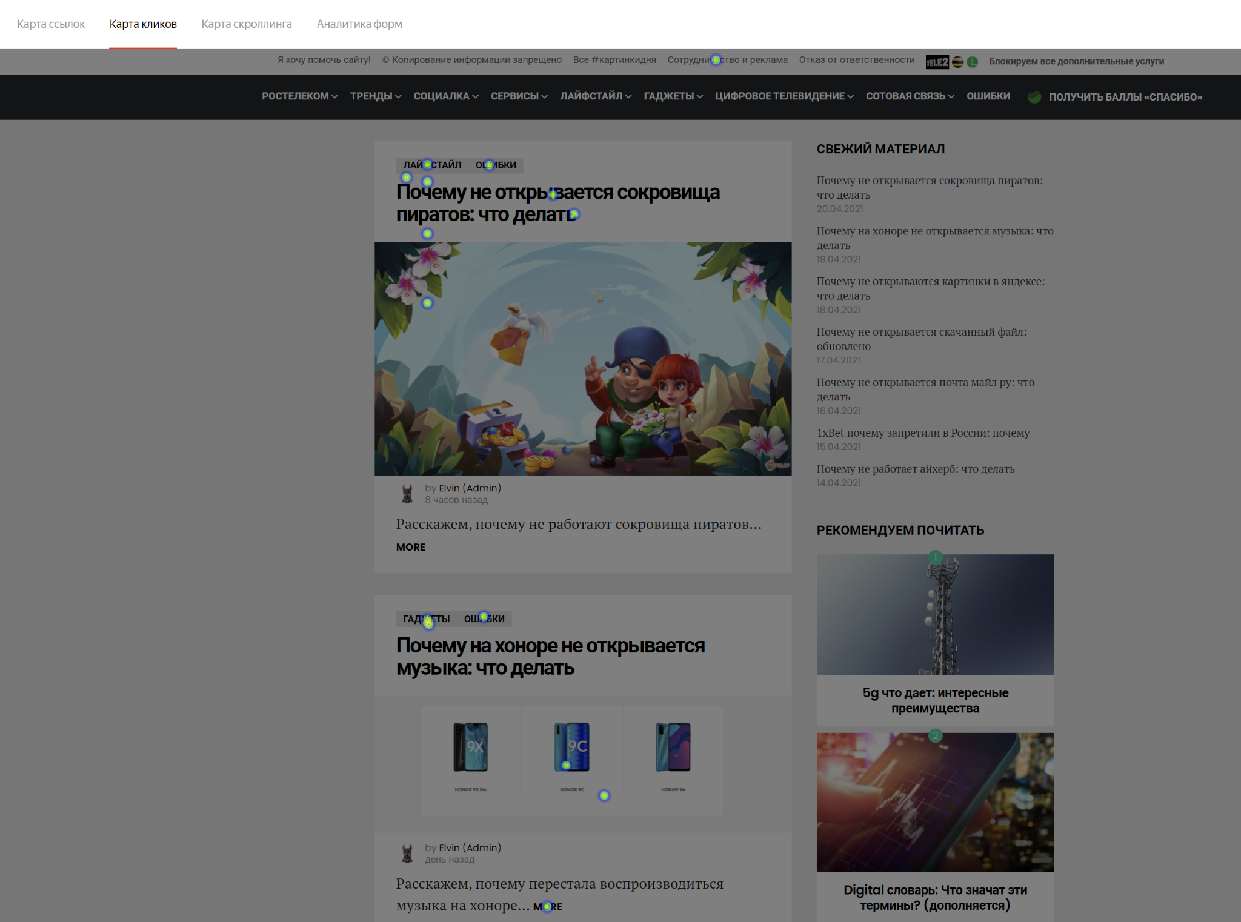Viewport: 1241px width, 922px height.
Task: Switch to the Карта ссылок tab
Action: pos(51,24)
